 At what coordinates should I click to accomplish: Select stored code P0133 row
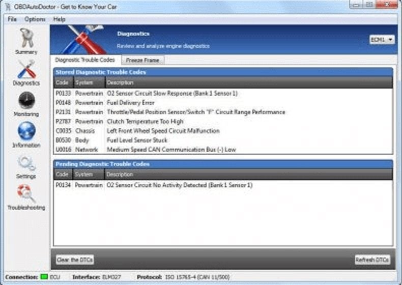pos(223,93)
